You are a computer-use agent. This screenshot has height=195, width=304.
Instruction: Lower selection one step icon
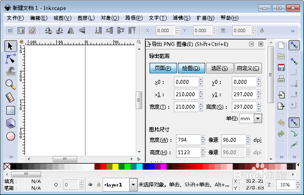pyautogui.click(x=109, y=30)
